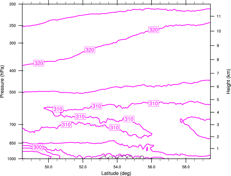Pick the 8 km height tick label
231x176 pixels.
click(218, 60)
